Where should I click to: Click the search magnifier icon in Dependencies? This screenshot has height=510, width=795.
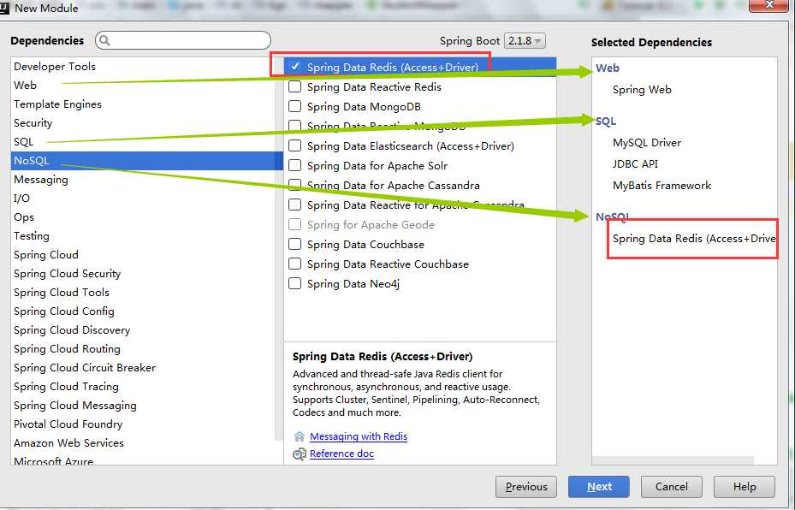point(104,40)
